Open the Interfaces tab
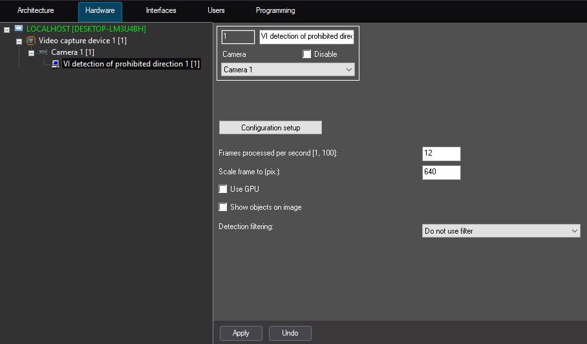The height and width of the screenshot is (344, 587). point(161,11)
